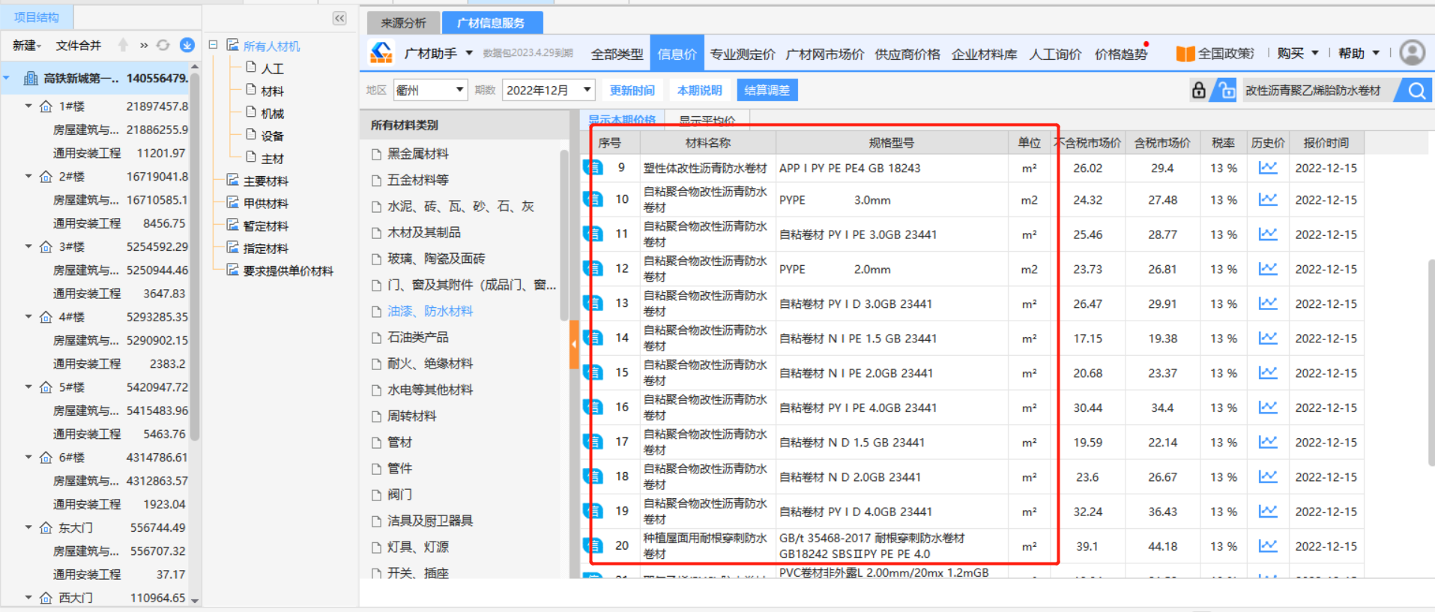Collapse the 东大门 tree node
1435x612 pixels.
(28, 527)
